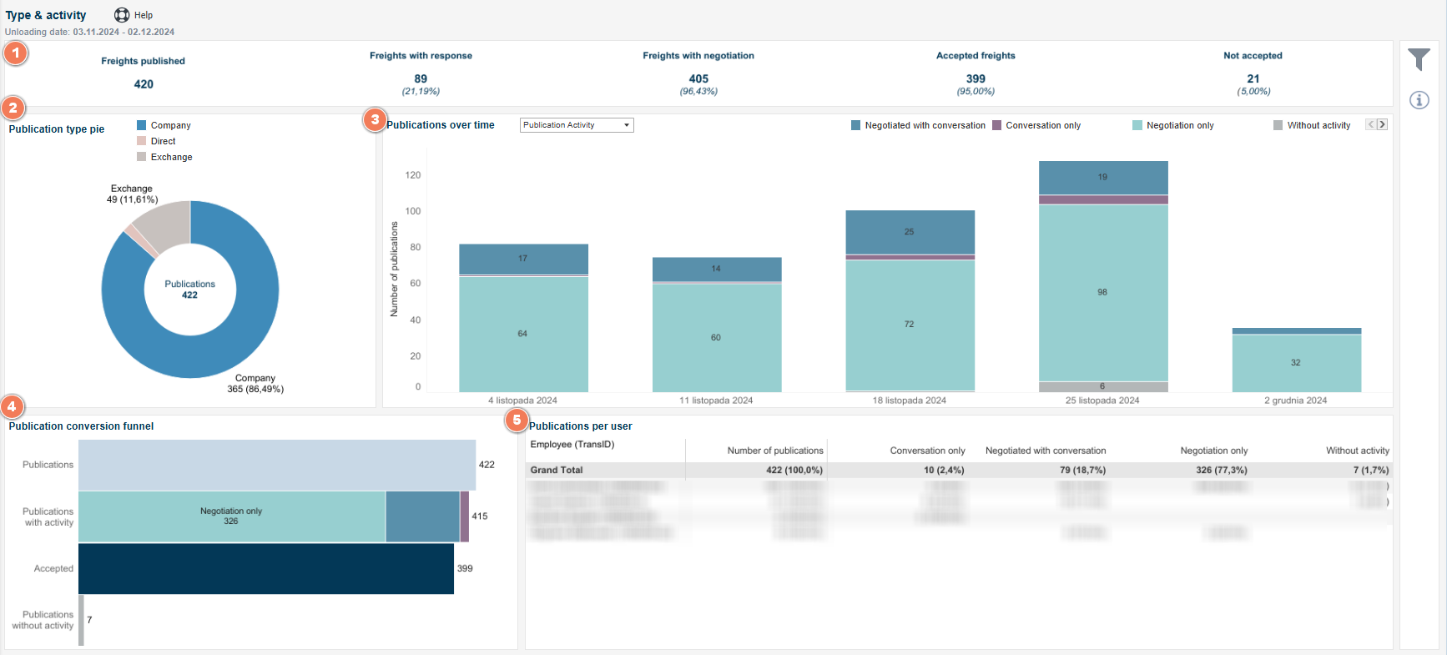The height and width of the screenshot is (655, 1447).
Task: Click the bar segment labeled 25
Action: pos(910,232)
